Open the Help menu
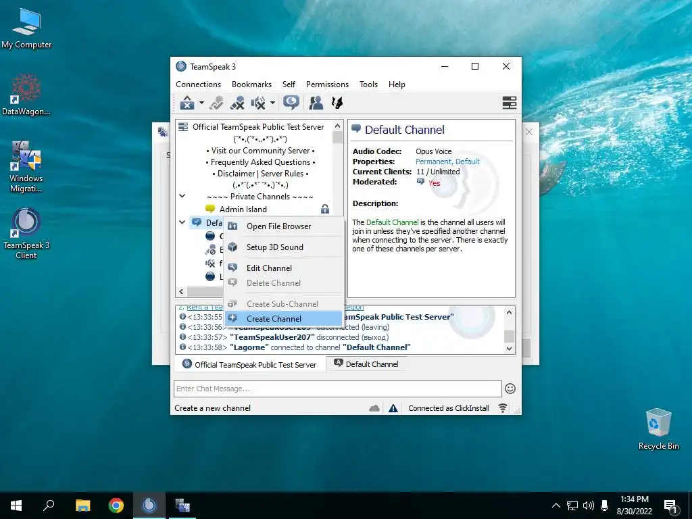 pos(397,84)
